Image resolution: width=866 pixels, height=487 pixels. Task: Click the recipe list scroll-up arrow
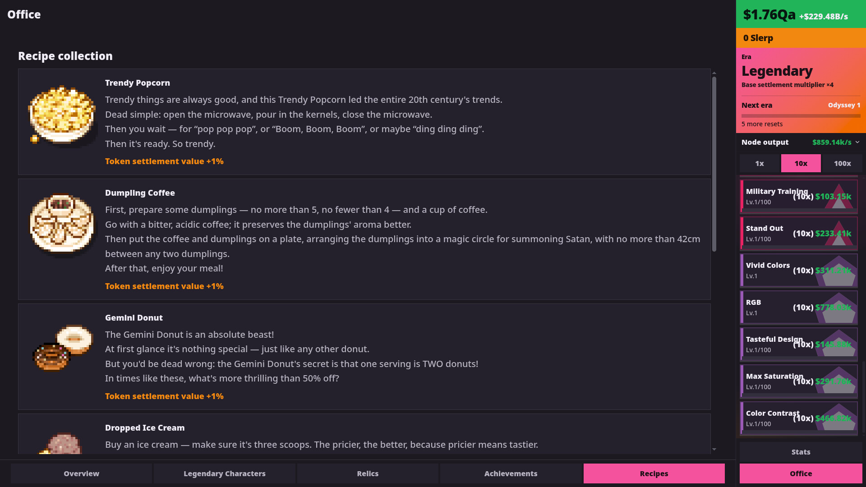[x=714, y=73]
